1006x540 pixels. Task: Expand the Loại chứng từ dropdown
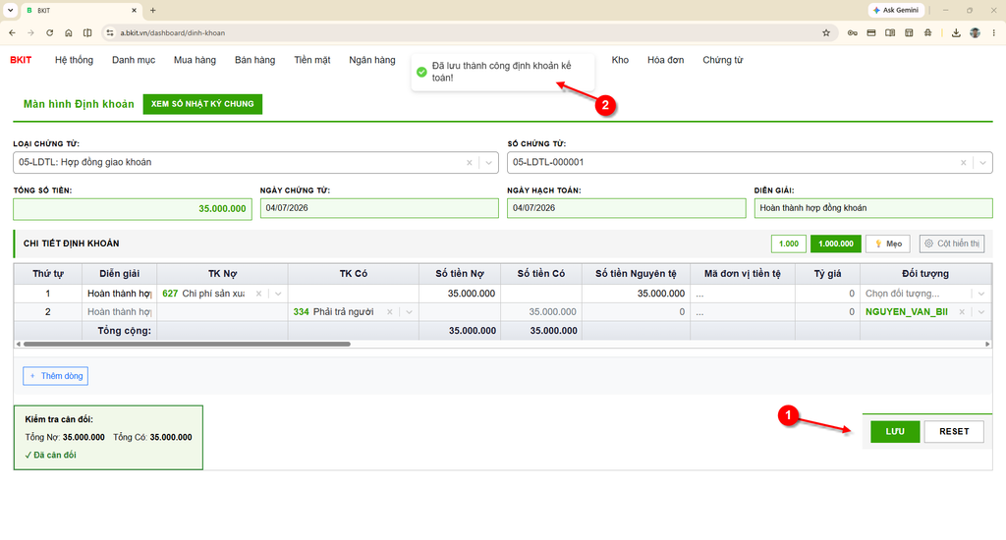[x=489, y=163]
